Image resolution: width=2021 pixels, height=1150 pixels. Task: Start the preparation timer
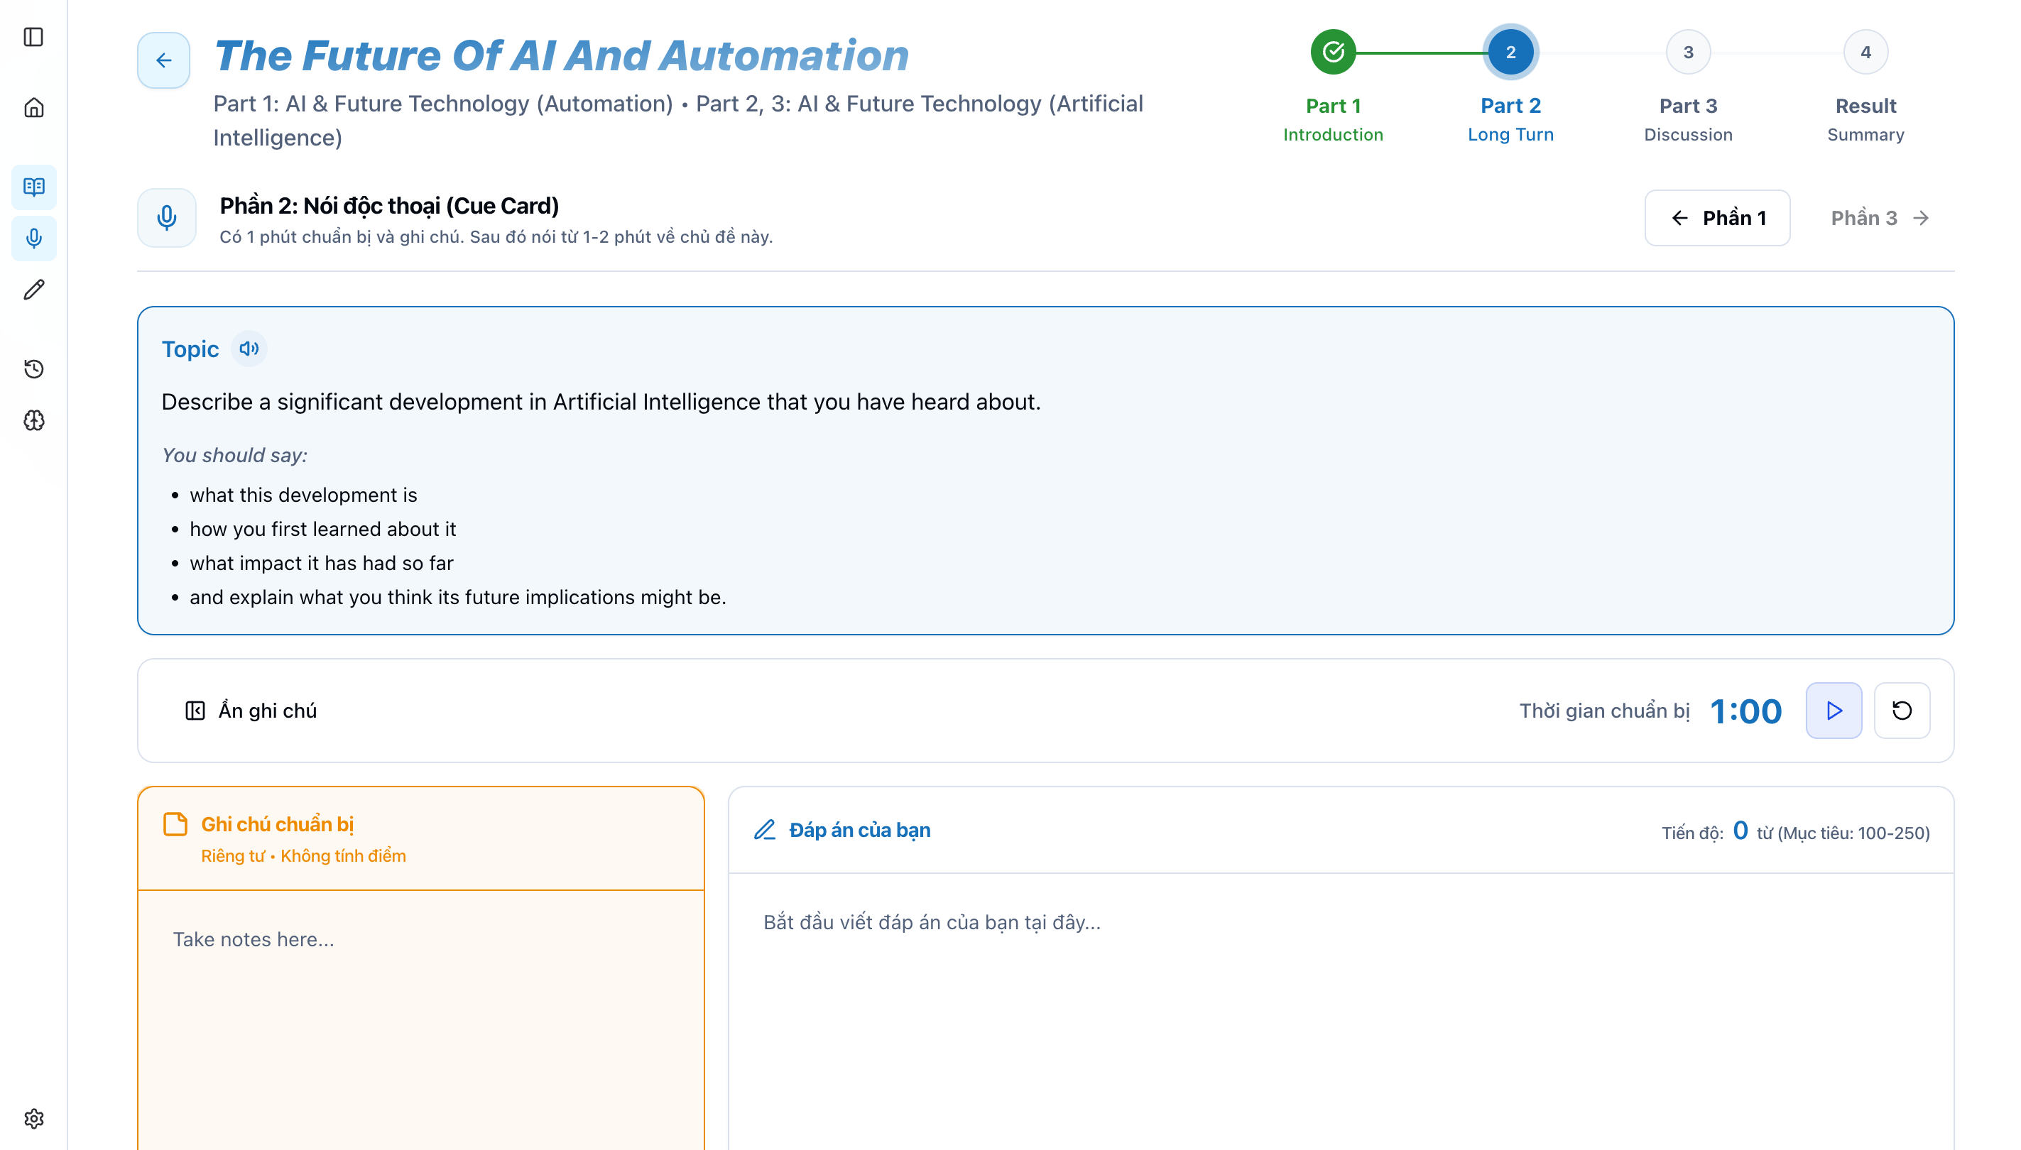point(1833,711)
